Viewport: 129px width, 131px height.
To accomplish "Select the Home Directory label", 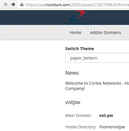I will 80,127.
